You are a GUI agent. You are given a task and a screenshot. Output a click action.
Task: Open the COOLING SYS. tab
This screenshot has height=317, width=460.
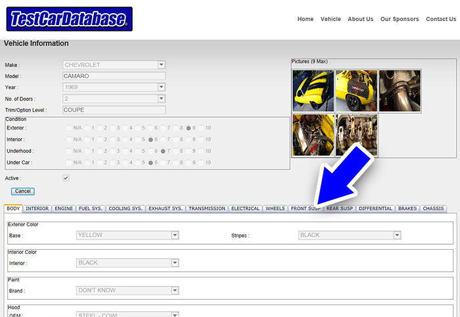[126, 208]
